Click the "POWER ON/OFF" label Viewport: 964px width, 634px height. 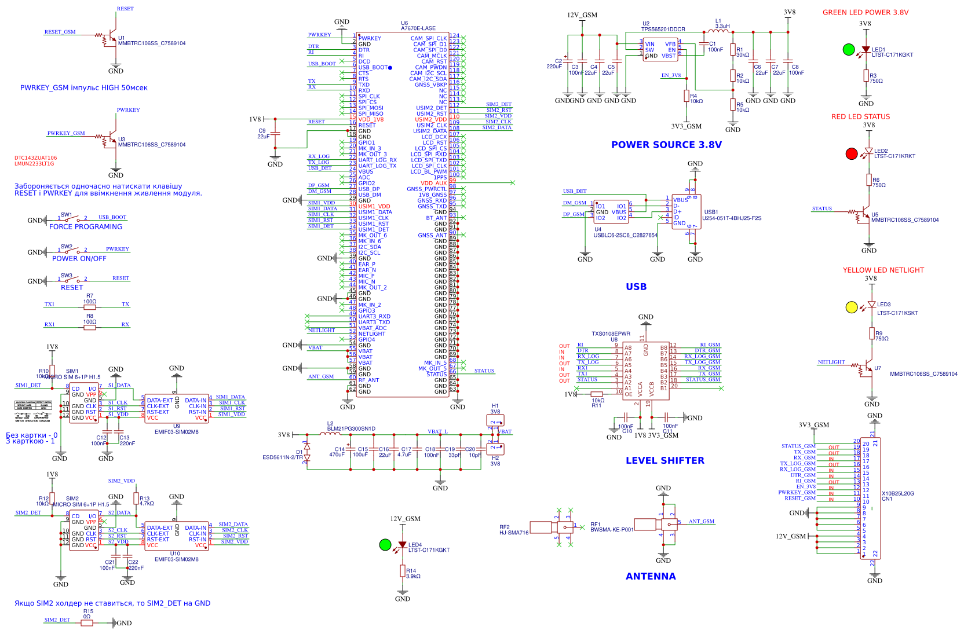(x=79, y=259)
